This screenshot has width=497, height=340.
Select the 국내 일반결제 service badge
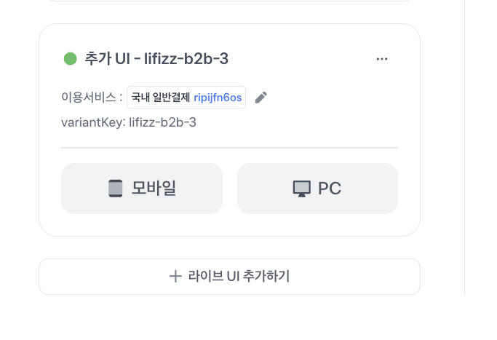[x=160, y=98]
